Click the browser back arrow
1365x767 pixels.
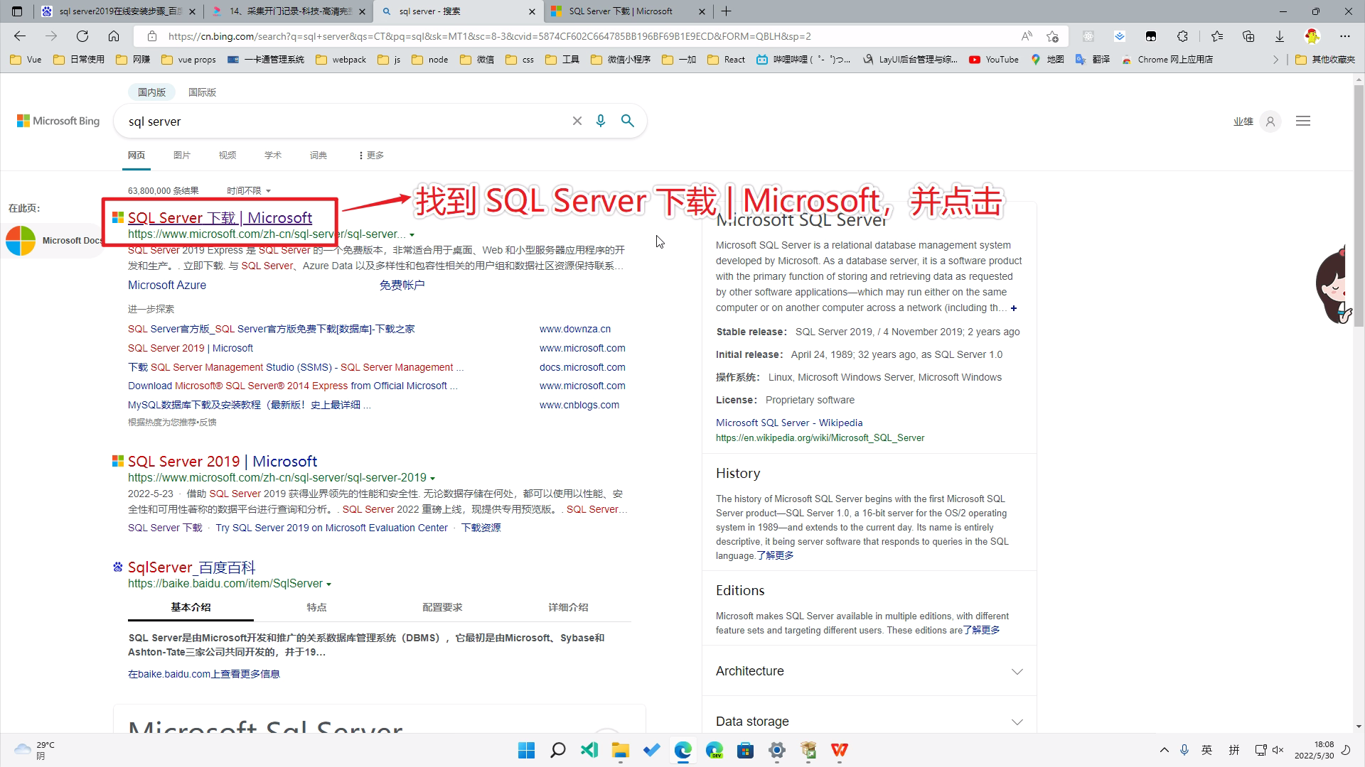[20, 36]
